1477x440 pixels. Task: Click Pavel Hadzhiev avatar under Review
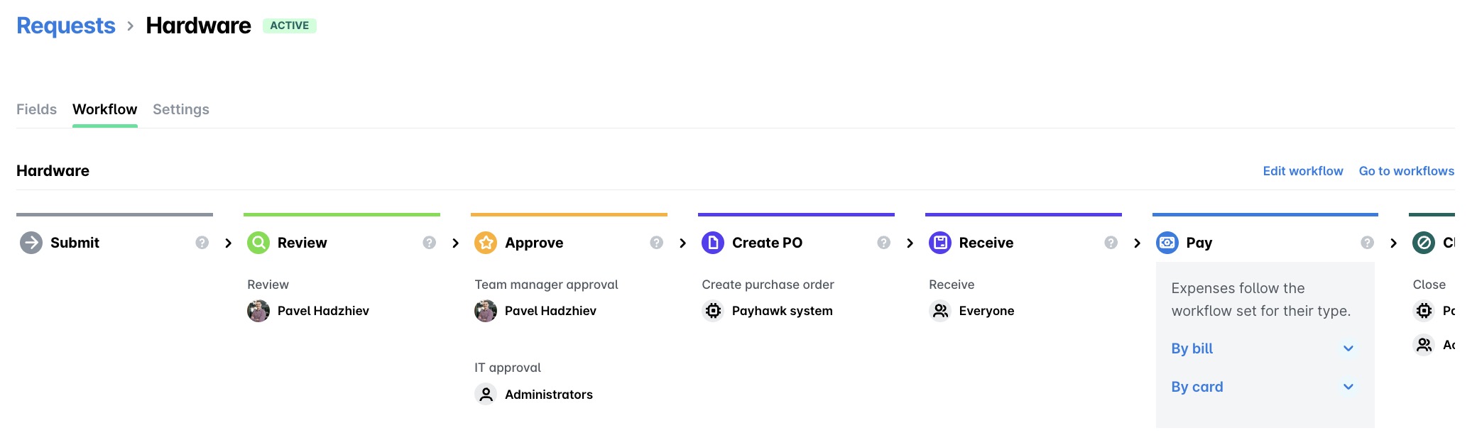click(x=258, y=311)
